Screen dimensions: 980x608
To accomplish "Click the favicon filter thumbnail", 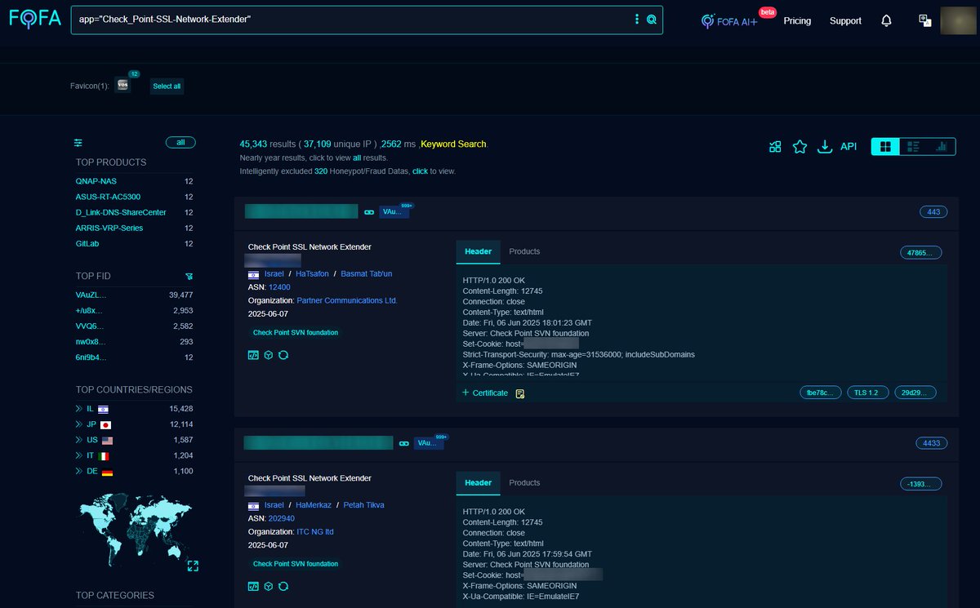I will coord(123,85).
